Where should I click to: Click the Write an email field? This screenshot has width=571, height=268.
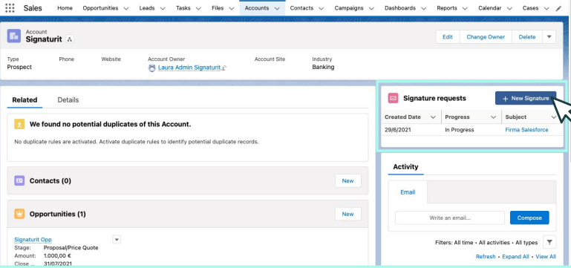450,218
